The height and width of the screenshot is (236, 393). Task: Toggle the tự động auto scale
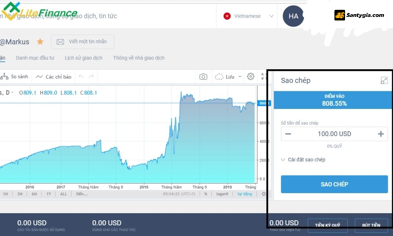pos(245,194)
